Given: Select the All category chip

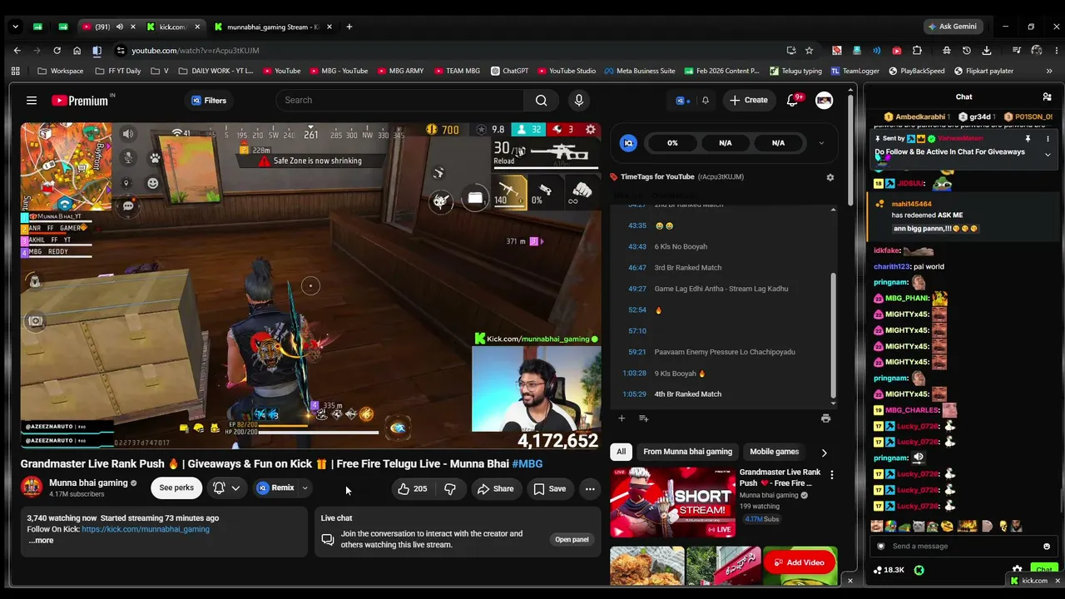Looking at the screenshot, I should click(621, 452).
